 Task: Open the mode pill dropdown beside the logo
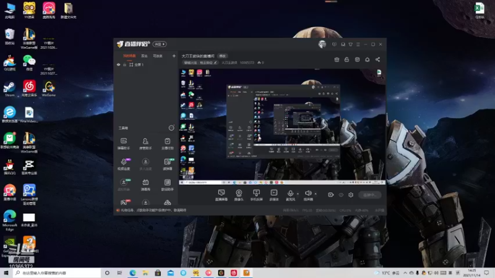point(160,44)
